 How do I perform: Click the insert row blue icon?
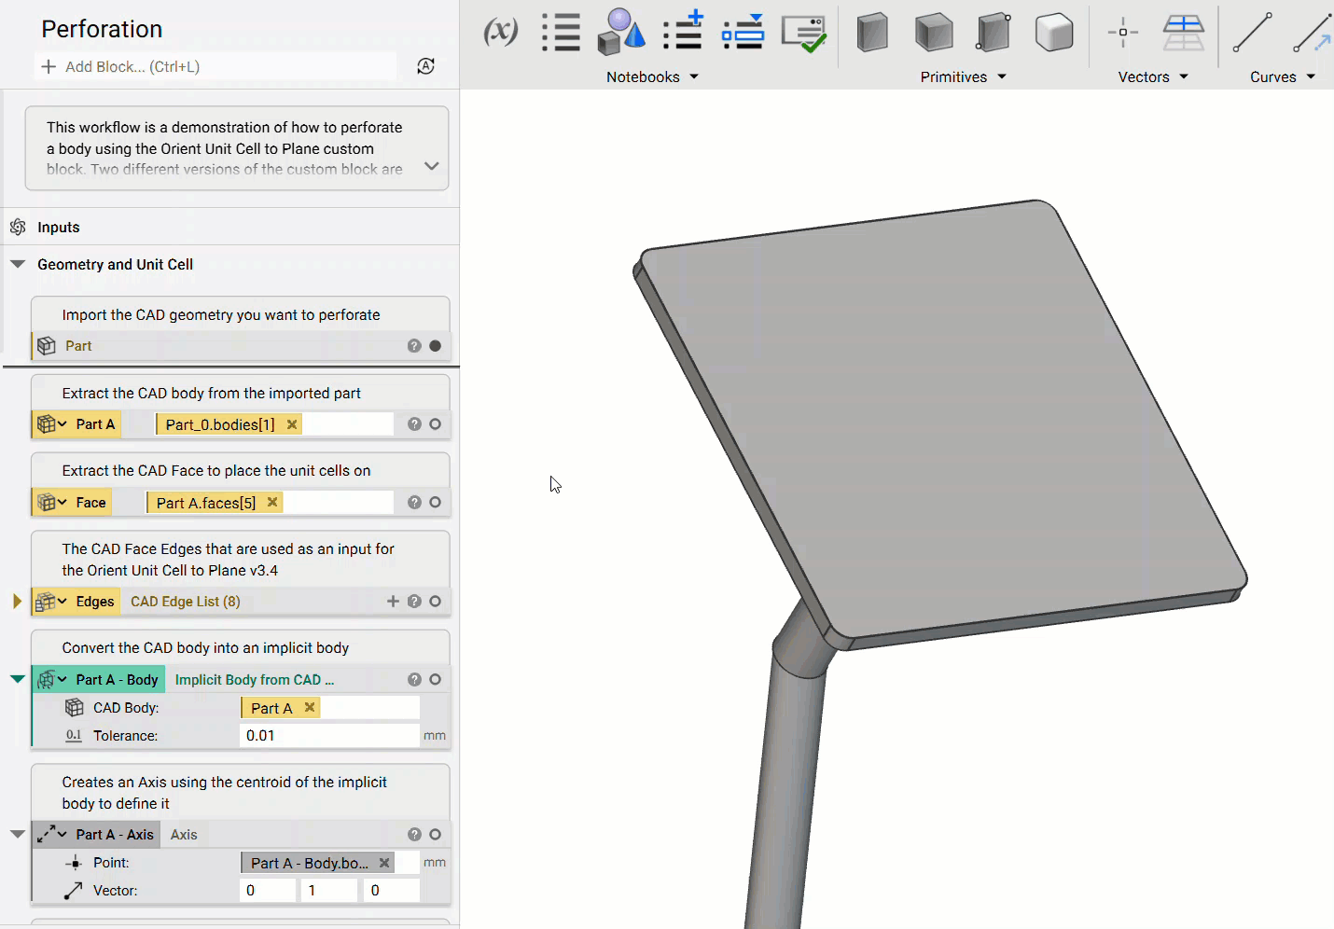coord(743,33)
